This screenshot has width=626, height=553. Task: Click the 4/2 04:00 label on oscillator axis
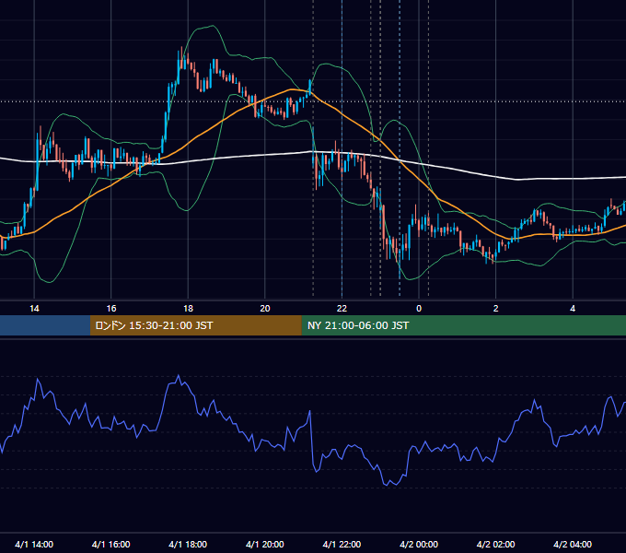(x=573, y=544)
